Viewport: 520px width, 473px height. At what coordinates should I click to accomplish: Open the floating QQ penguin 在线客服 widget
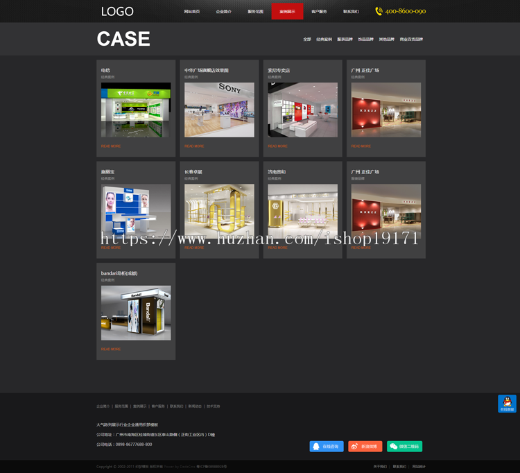click(x=507, y=404)
